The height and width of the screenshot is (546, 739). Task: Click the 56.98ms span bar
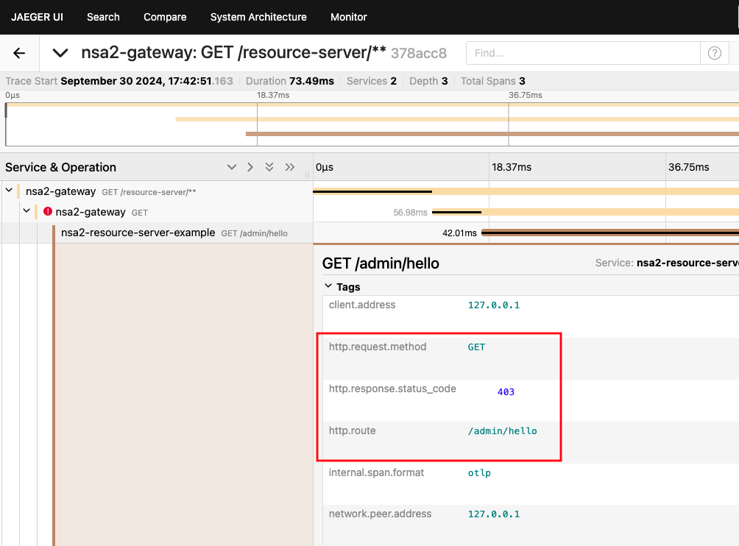click(x=585, y=212)
